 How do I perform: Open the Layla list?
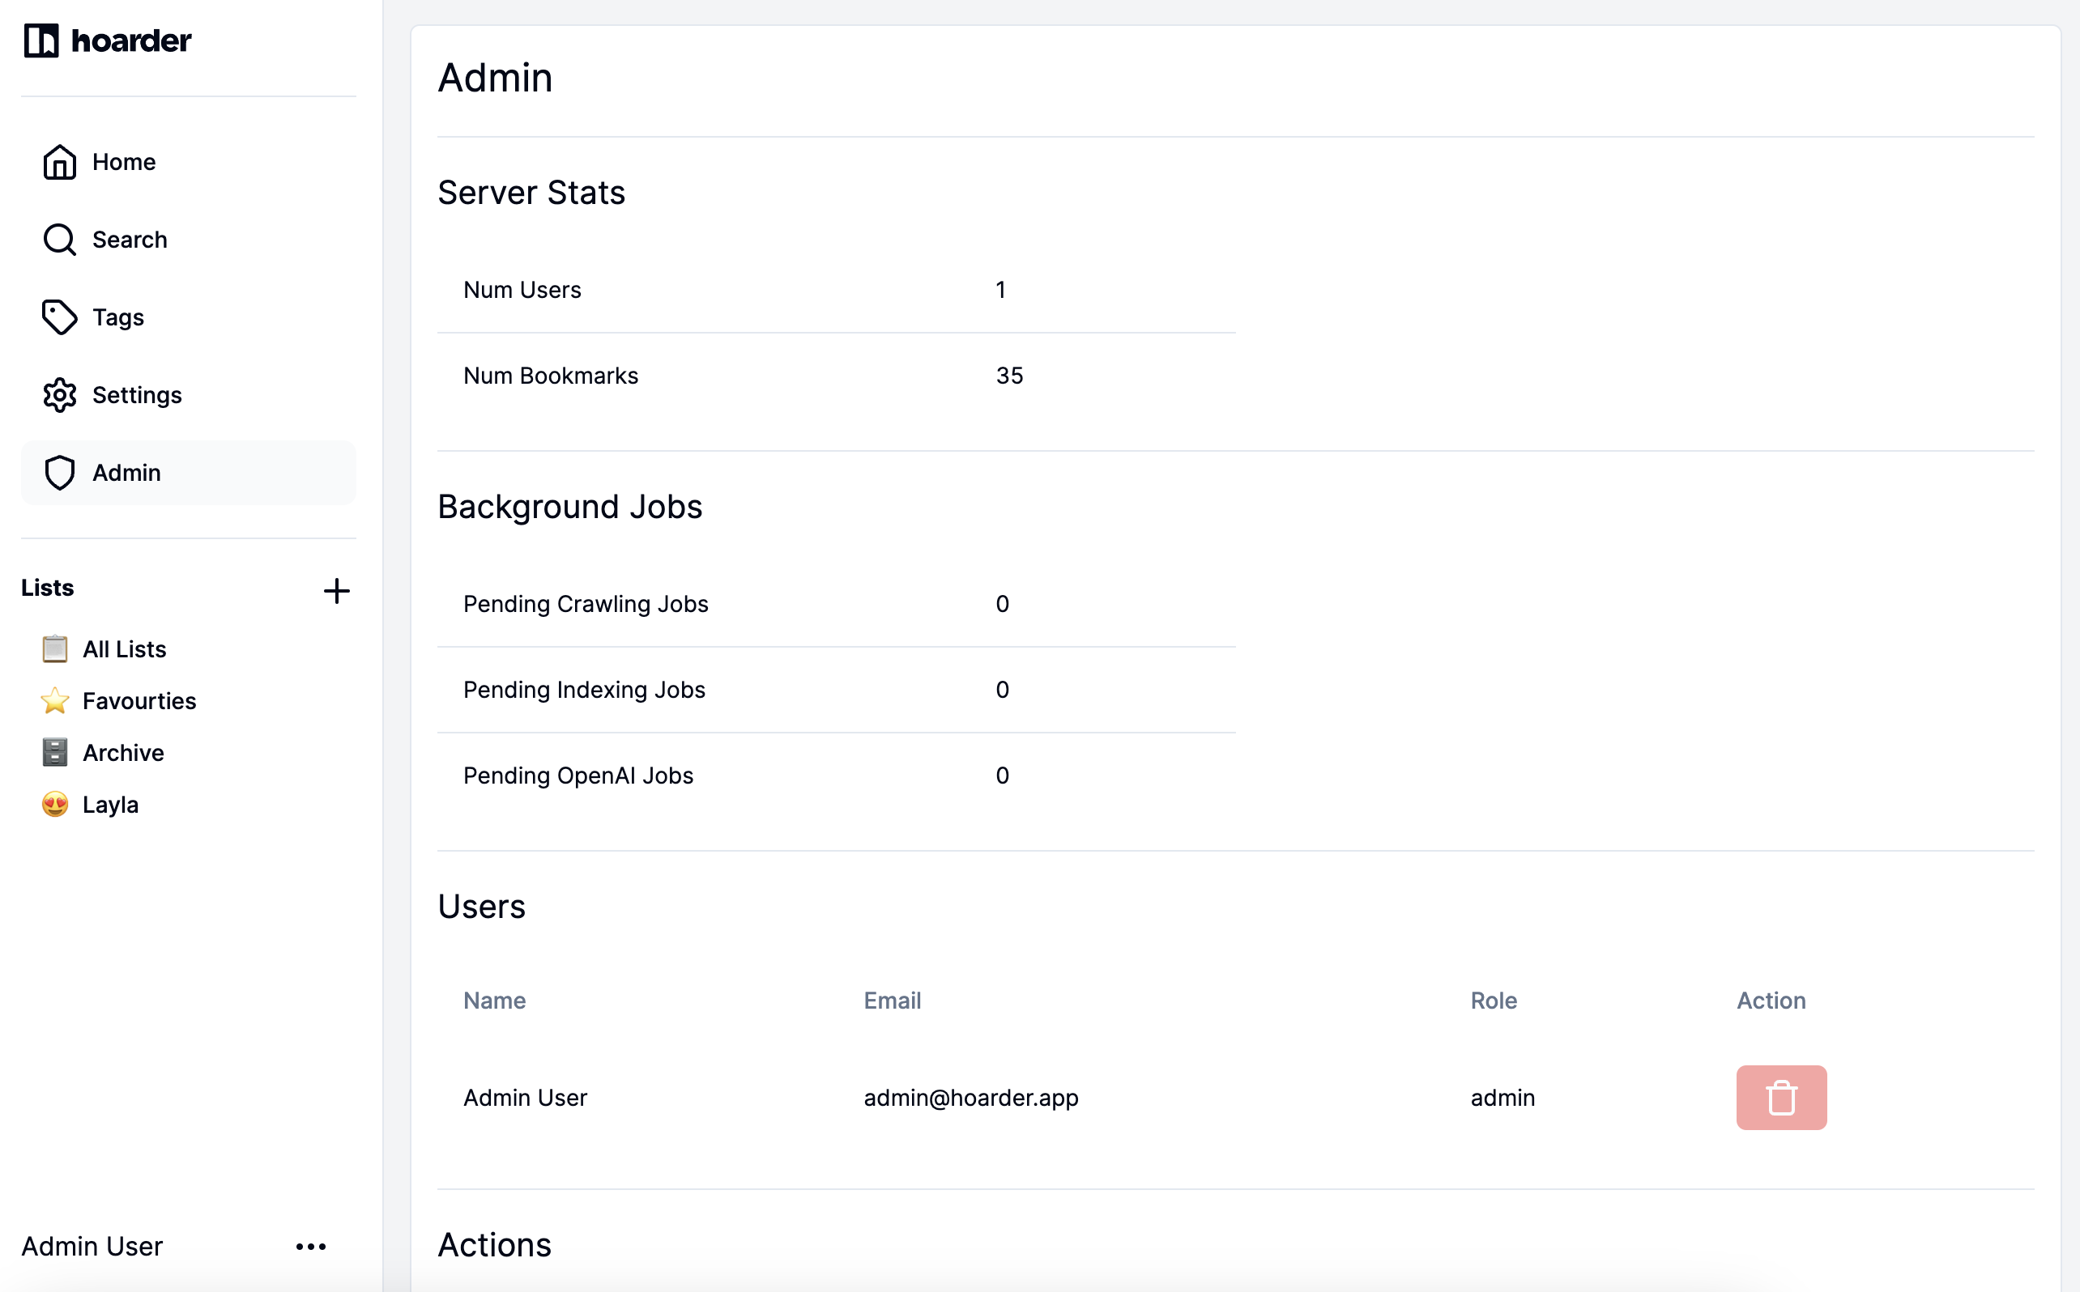point(110,805)
